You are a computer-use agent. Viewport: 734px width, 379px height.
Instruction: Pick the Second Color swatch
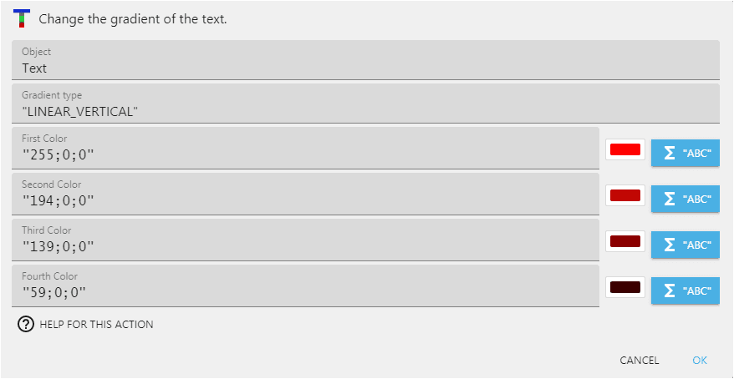(x=624, y=196)
